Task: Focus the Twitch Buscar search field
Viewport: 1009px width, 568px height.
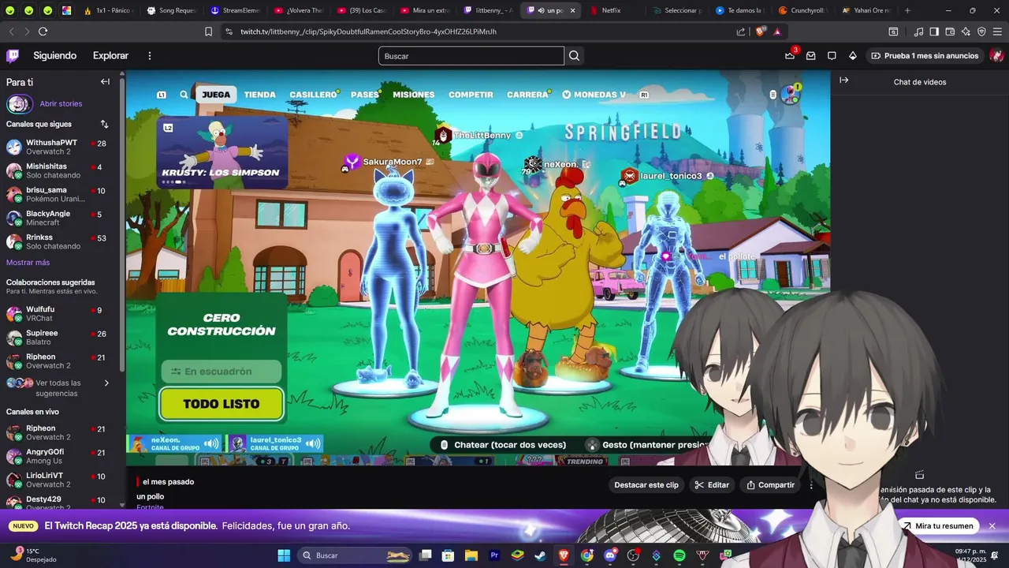Action: [x=471, y=56]
